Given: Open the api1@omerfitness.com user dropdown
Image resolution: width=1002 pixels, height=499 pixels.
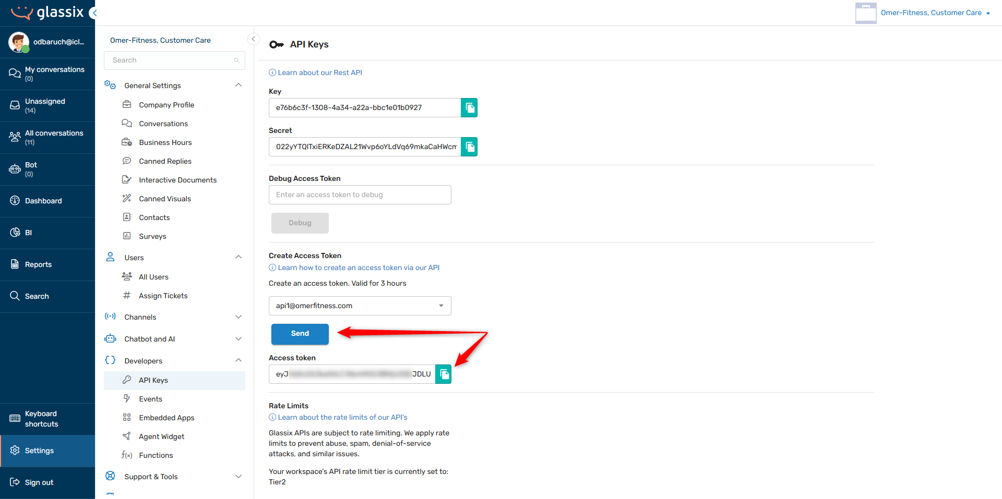Looking at the screenshot, I should coord(360,306).
